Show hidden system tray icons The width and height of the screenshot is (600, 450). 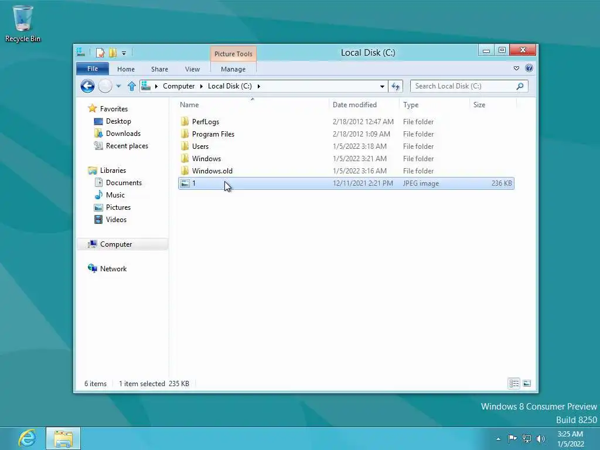pos(498,439)
